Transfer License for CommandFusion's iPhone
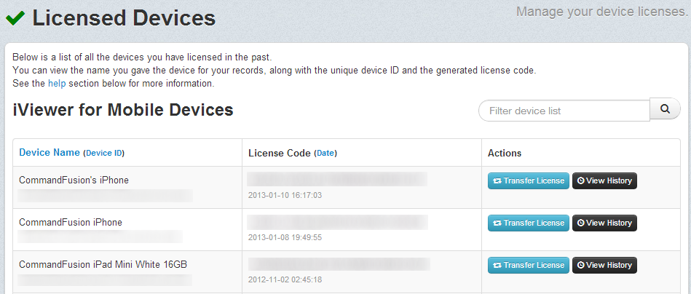691x294 pixels. pyautogui.click(x=528, y=181)
